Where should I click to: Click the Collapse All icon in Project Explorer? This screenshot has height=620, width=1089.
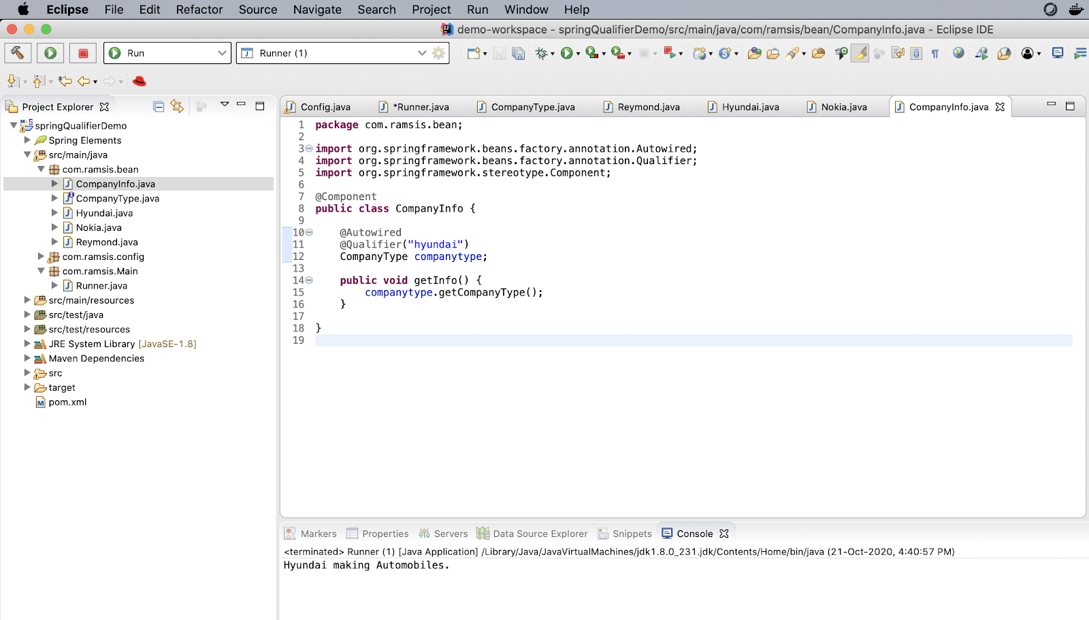click(157, 107)
